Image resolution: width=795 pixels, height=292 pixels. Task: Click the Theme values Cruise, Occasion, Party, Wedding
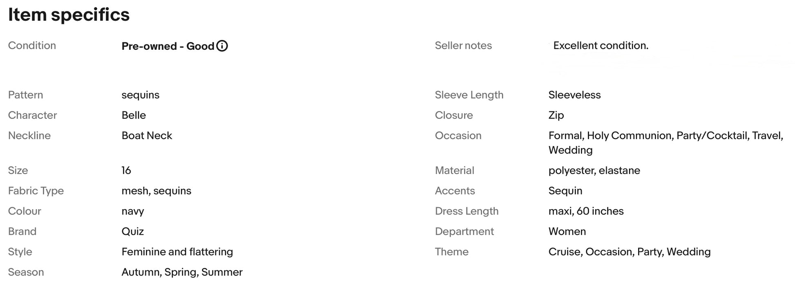coord(630,252)
